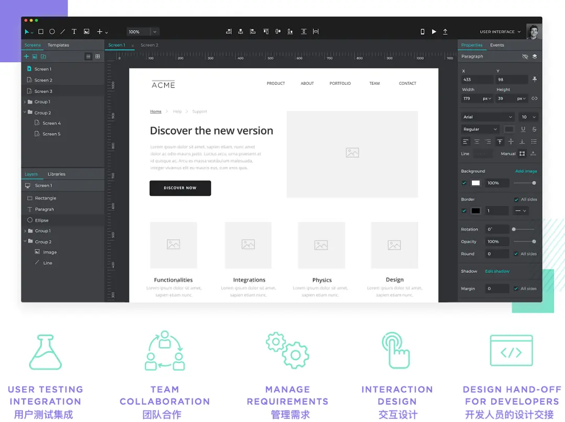Toggle the Border enabled checkbox

(464, 210)
